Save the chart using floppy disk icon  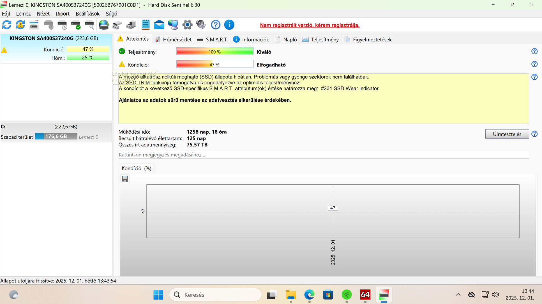pos(125,179)
